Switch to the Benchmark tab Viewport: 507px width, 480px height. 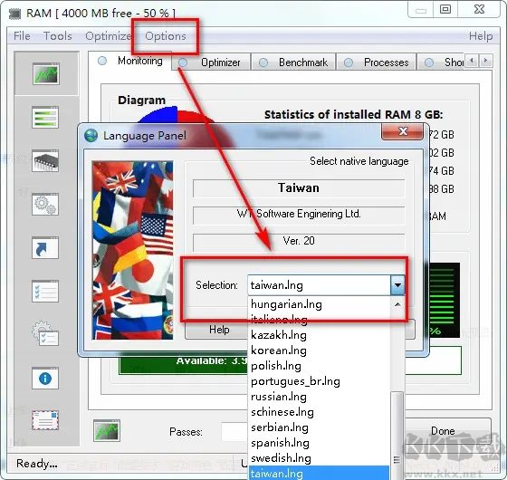pos(293,62)
